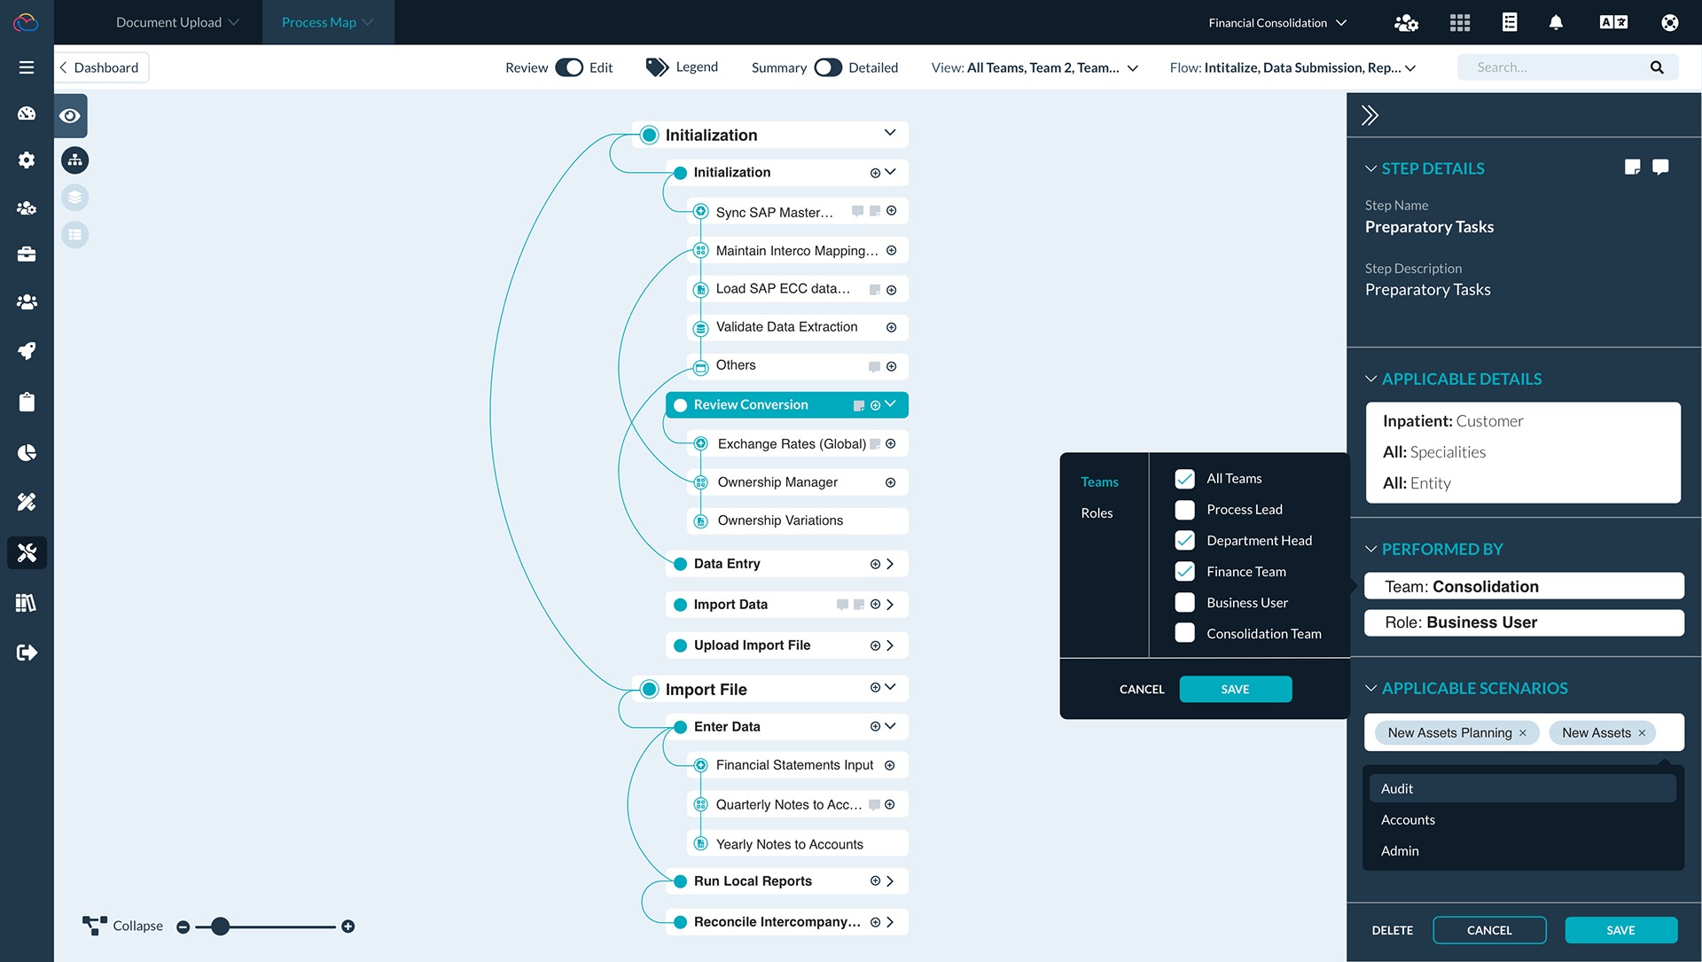Image resolution: width=1702 pixels, height=962 pixels.
Task: Select the hierarchy view icon in sidebar
Action: click(x=74, y=160)
